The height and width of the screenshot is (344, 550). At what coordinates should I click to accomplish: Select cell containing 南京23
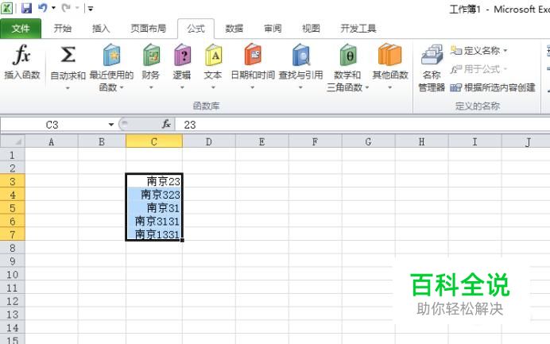pyautogui.click(x=154, y=181)
